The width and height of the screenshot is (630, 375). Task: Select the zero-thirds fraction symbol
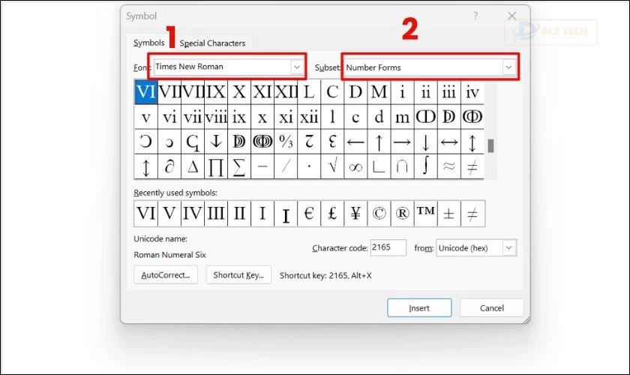[286, 142]
